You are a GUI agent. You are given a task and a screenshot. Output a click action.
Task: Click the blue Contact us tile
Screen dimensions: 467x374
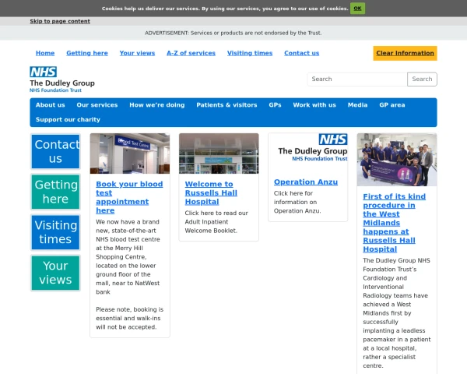click(x=56, y=151)
